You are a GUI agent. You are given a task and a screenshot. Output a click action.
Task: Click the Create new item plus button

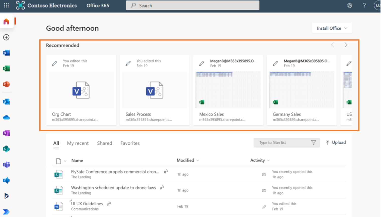point(6,37)
